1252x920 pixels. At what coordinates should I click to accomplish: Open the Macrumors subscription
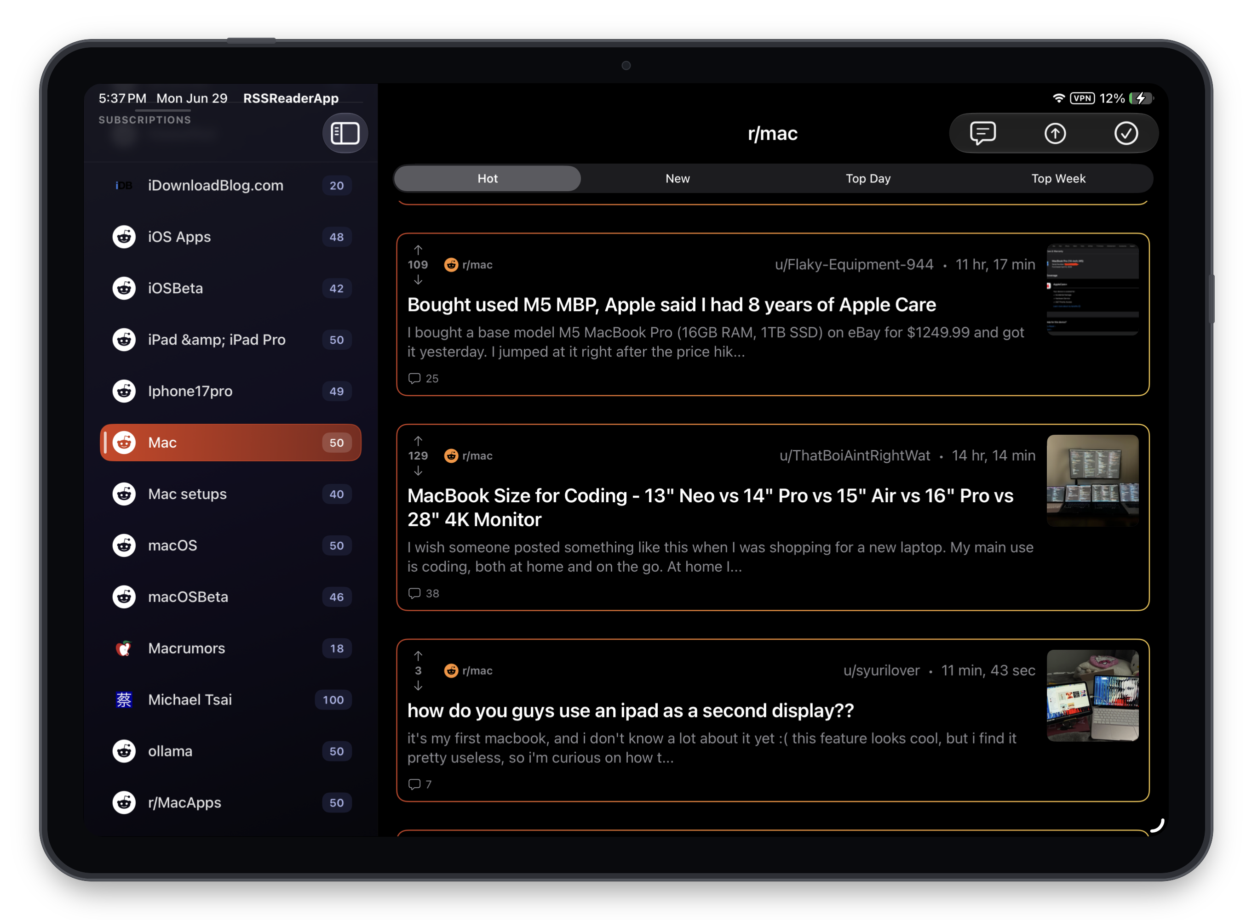(230, 648)
